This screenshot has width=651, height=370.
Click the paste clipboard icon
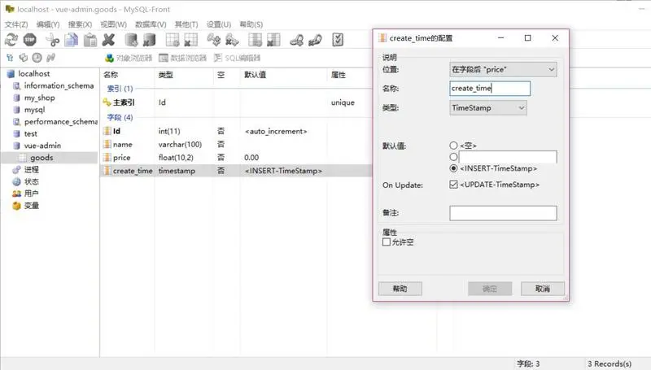pos(90,40)
